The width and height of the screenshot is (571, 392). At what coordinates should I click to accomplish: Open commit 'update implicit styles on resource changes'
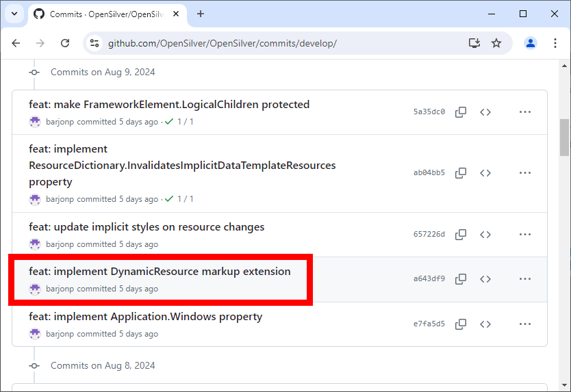click(x=147, y=226)
